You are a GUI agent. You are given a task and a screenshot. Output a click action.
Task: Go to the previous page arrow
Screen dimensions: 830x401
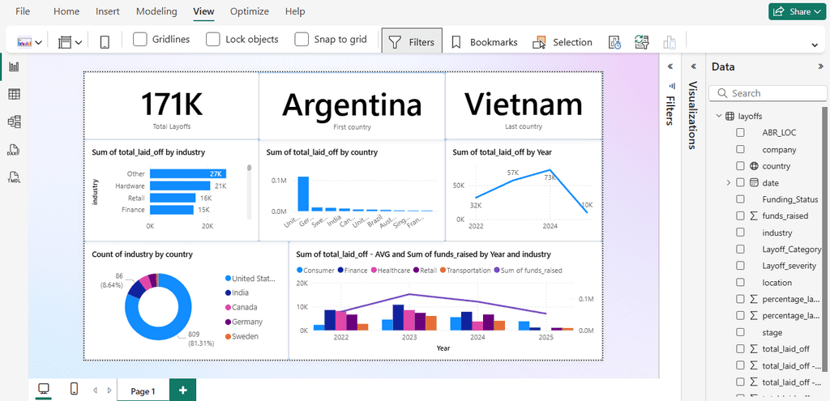(96, 390)
